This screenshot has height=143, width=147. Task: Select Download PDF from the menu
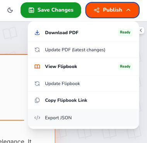click(x=83, y=33)
